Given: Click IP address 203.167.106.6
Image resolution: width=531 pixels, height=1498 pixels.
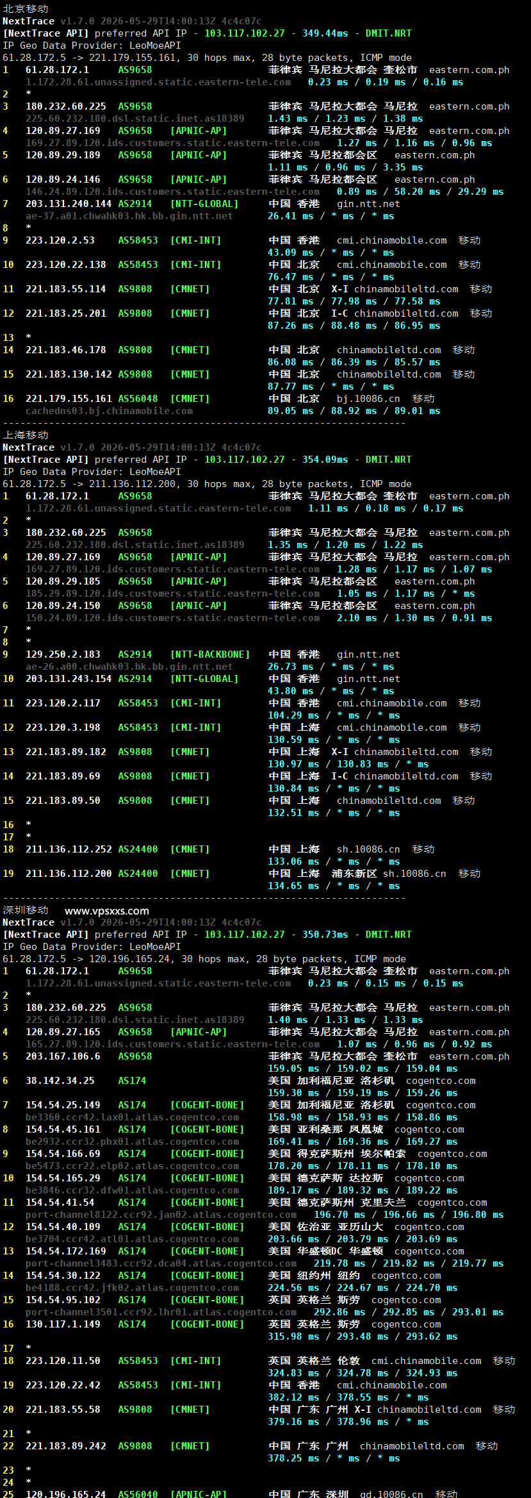Looking at the screenshot, I should coord(63,1056).
